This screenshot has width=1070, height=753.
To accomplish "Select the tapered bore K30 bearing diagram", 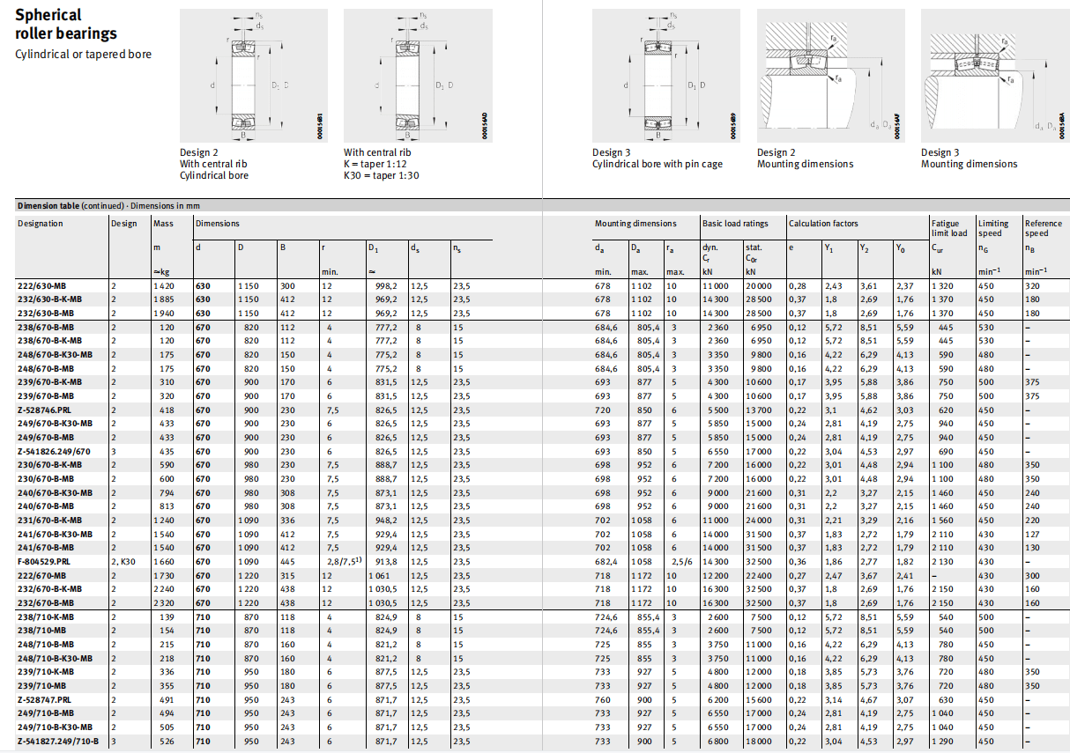I will [414, 76].
